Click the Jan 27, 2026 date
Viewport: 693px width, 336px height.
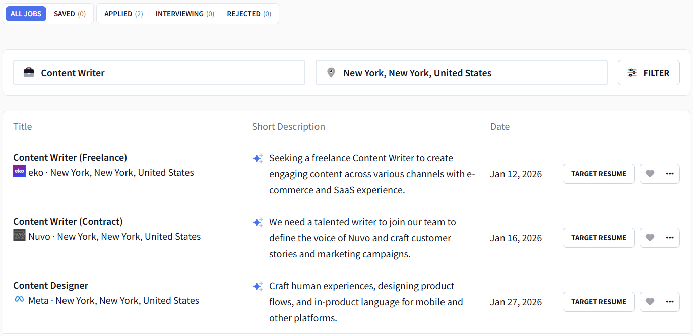point(516,302)
